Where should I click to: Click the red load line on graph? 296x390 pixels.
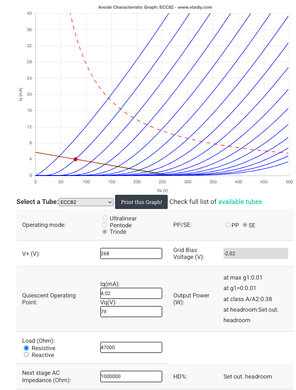point(104,165)
